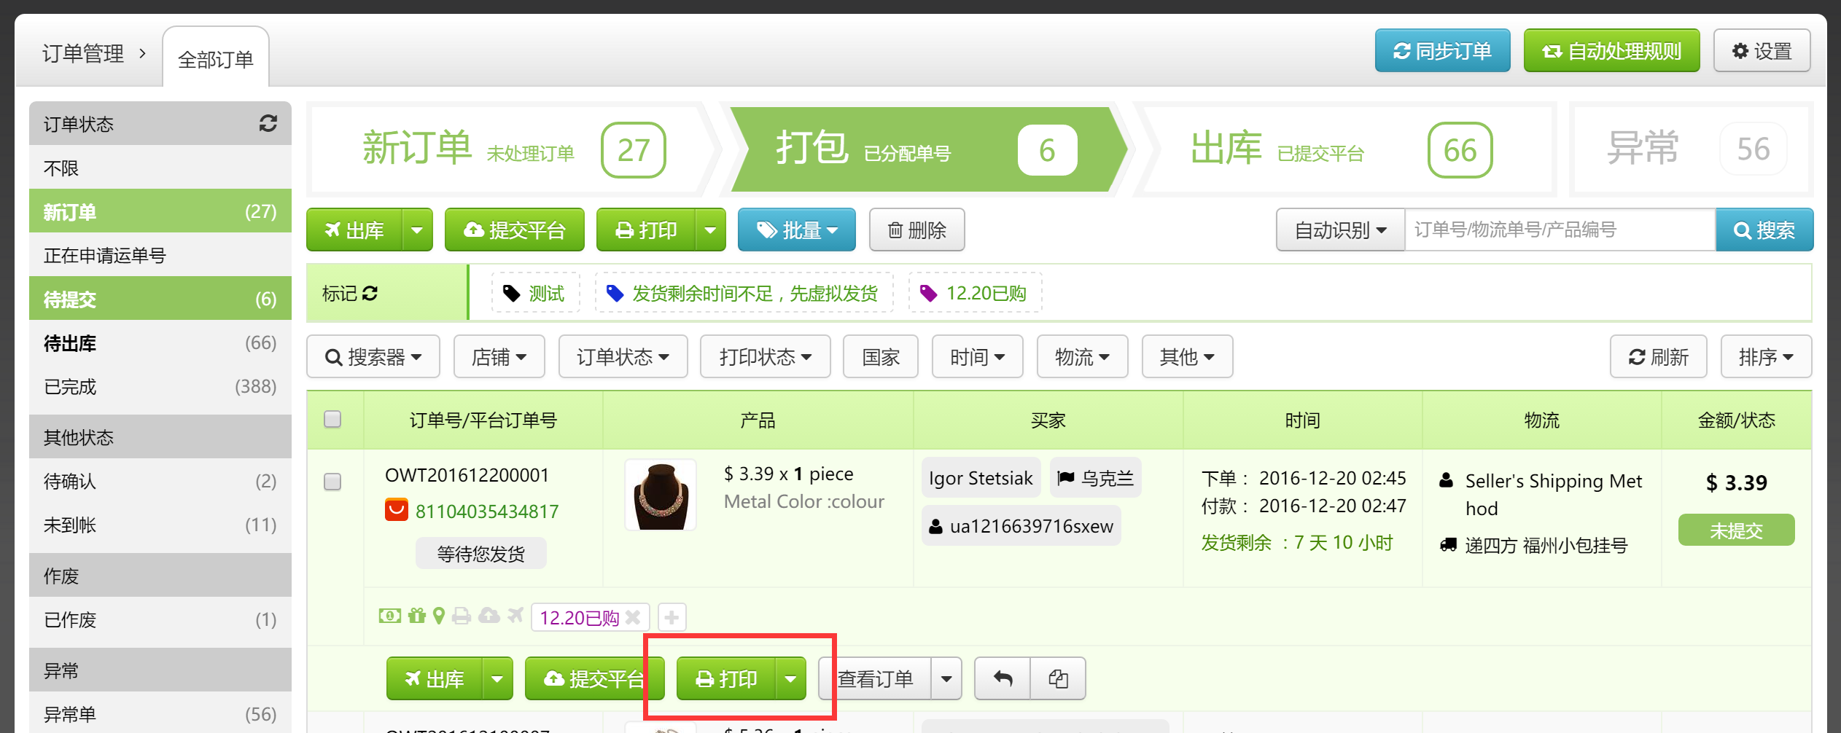The height and width of the screenshot is (733, 1841).
Task: Remove the 12.20已购 tag via its X icon
Action: [x=633, y=618]
